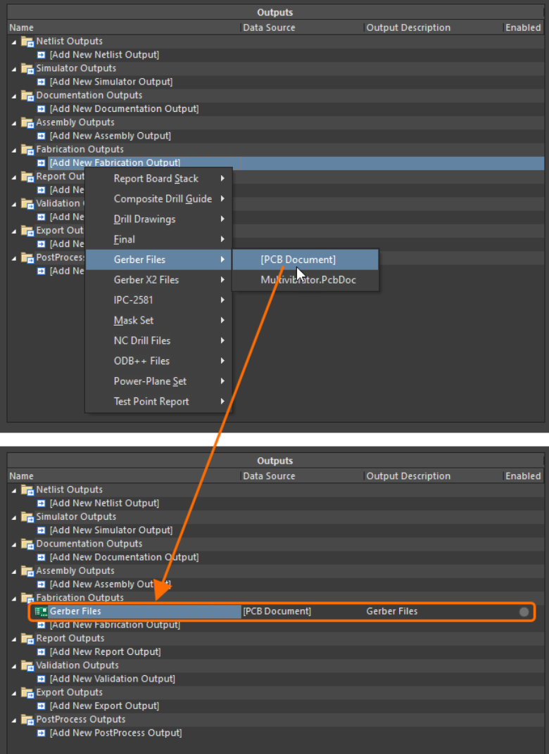The image size is (549, 754).
Task: Click the Simulator Outputs folder icon in upper panel
Action: [27, 68]
